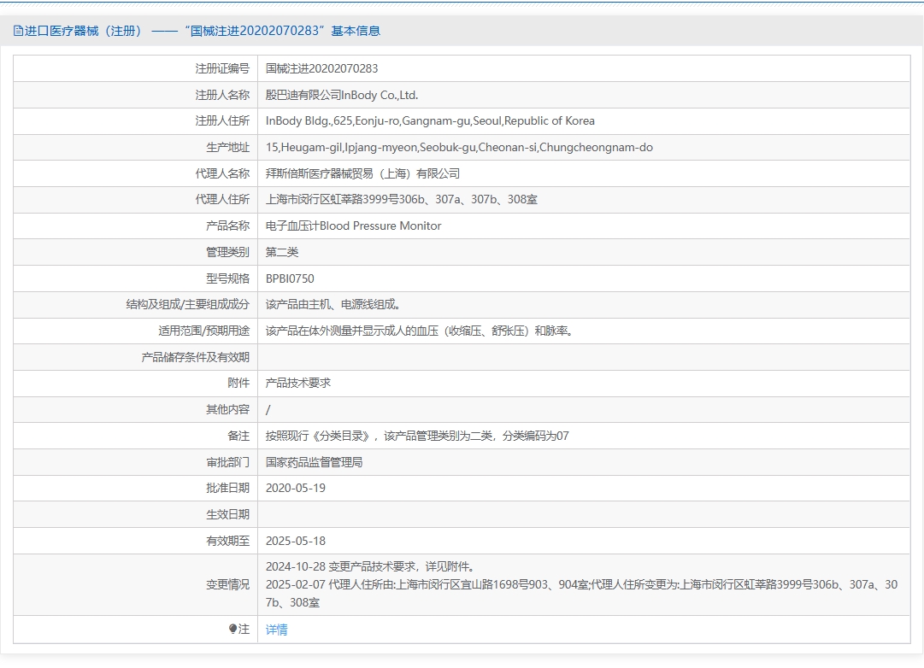This screenshot has width=924, height=668.
Task: Click the 管理类别 label
Action: pyautogui.click(x=227, y=252)
